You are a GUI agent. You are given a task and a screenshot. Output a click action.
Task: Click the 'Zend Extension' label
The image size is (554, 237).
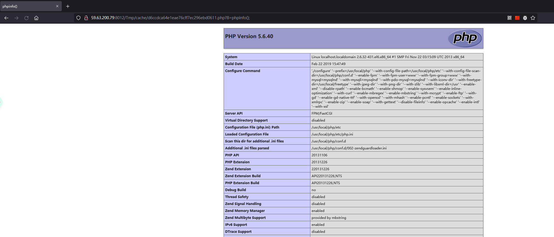click(x=238, y=169)
